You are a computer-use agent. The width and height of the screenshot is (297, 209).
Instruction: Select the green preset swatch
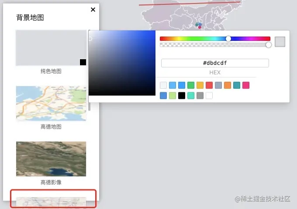[x=191, y=85]
